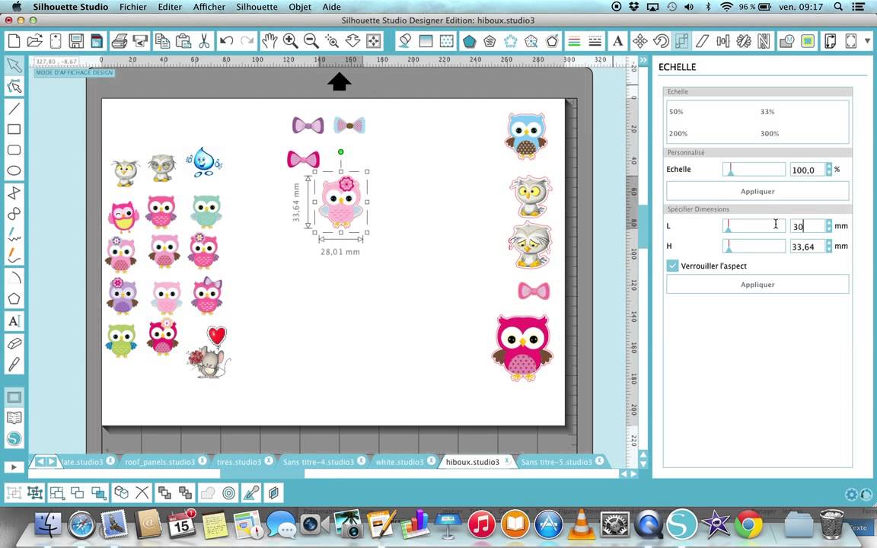Open the Editer menu
877x548 pixels.
[x=170, y=7]
